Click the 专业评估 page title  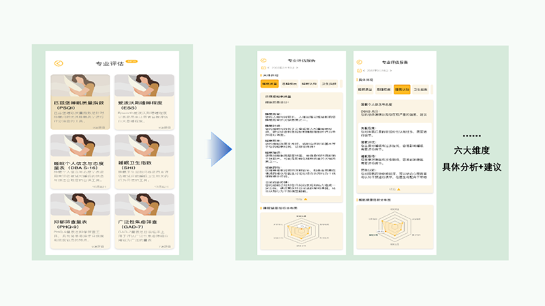pos(110,63)
